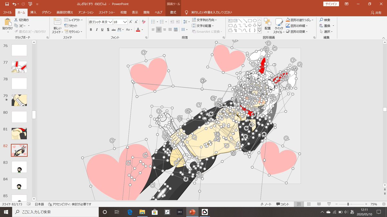
Task: Undo the last action
Action: pos(14,4)
